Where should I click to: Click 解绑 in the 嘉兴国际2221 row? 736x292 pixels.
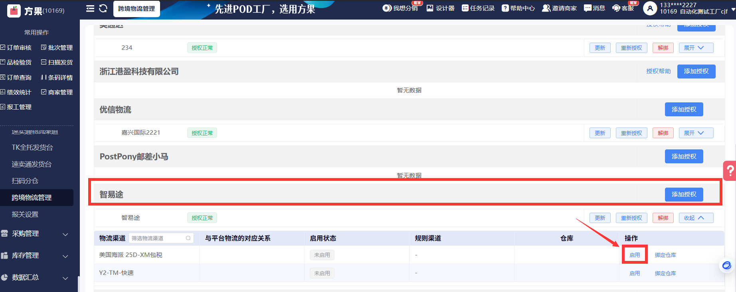[663, 133]
